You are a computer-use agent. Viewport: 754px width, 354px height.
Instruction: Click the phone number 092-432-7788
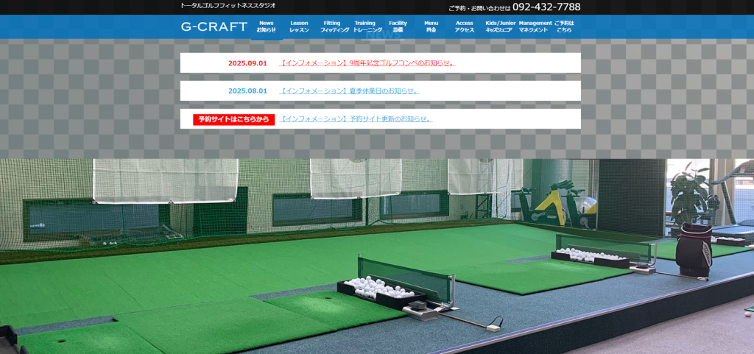(546, 7)
